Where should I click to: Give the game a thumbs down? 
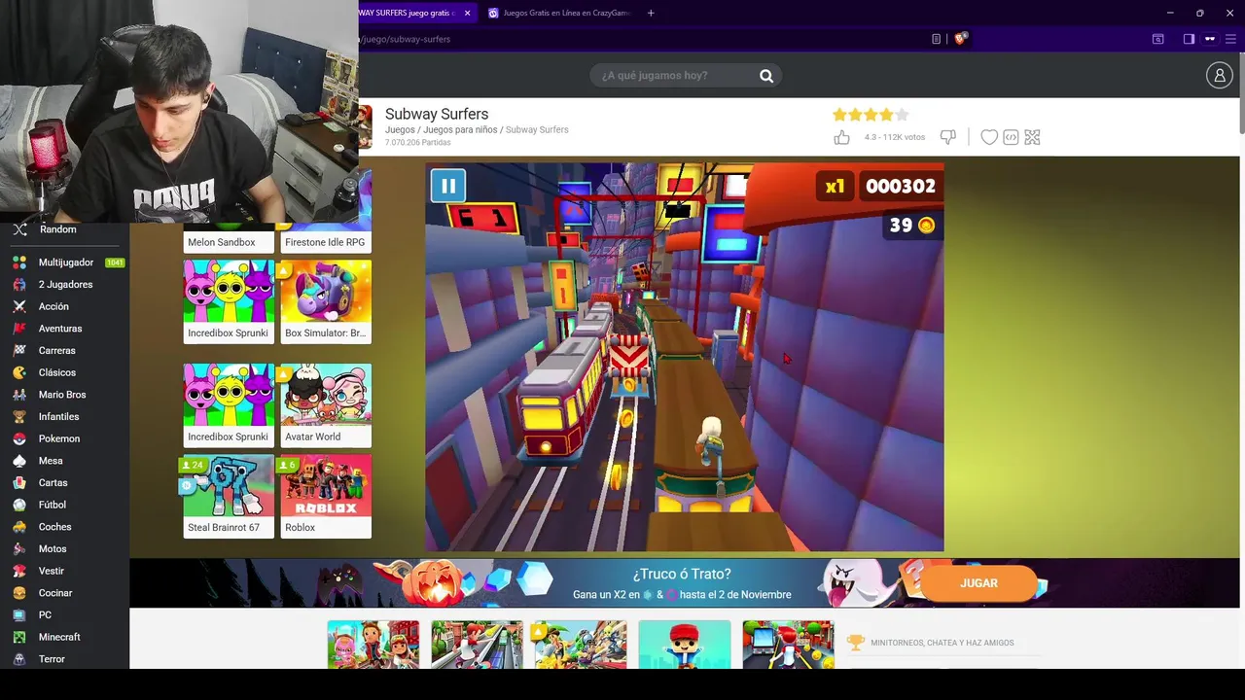(x=947, y=137)
